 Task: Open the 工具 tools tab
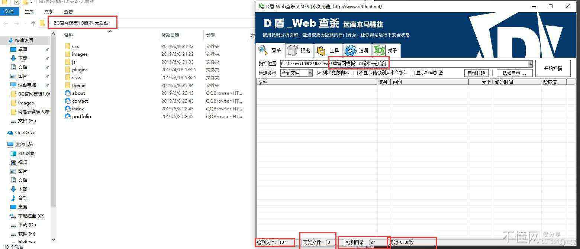point(328,51)
